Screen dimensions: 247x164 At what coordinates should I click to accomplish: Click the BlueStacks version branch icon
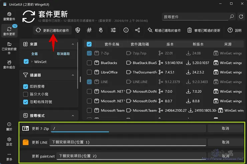pyautogui.click(x=161, y=63)
